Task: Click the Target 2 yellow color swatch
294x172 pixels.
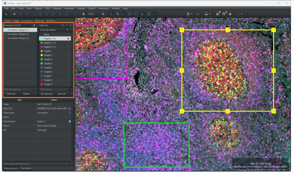Action: click(x=42, y=55)
